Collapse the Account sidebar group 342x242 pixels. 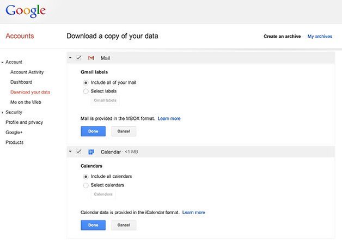click(x=2, y=63)
